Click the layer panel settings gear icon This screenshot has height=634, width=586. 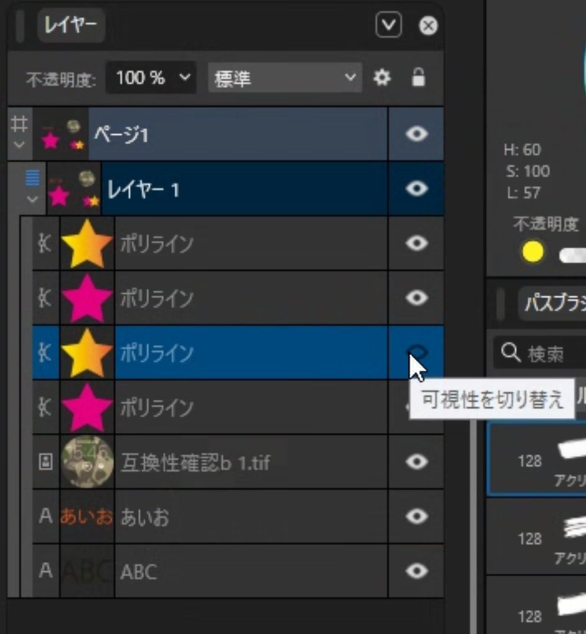point(382,78)
